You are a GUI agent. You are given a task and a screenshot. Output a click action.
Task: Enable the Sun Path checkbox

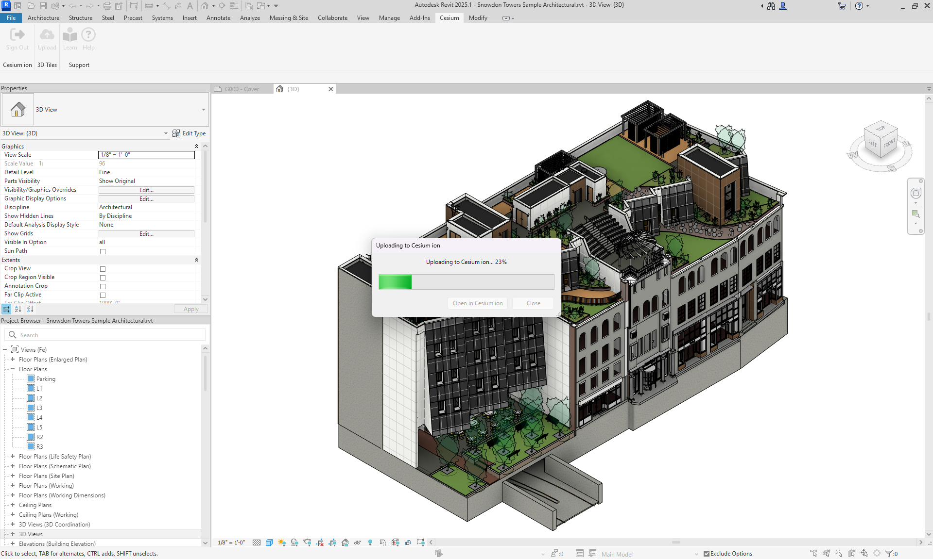point(103,251)
